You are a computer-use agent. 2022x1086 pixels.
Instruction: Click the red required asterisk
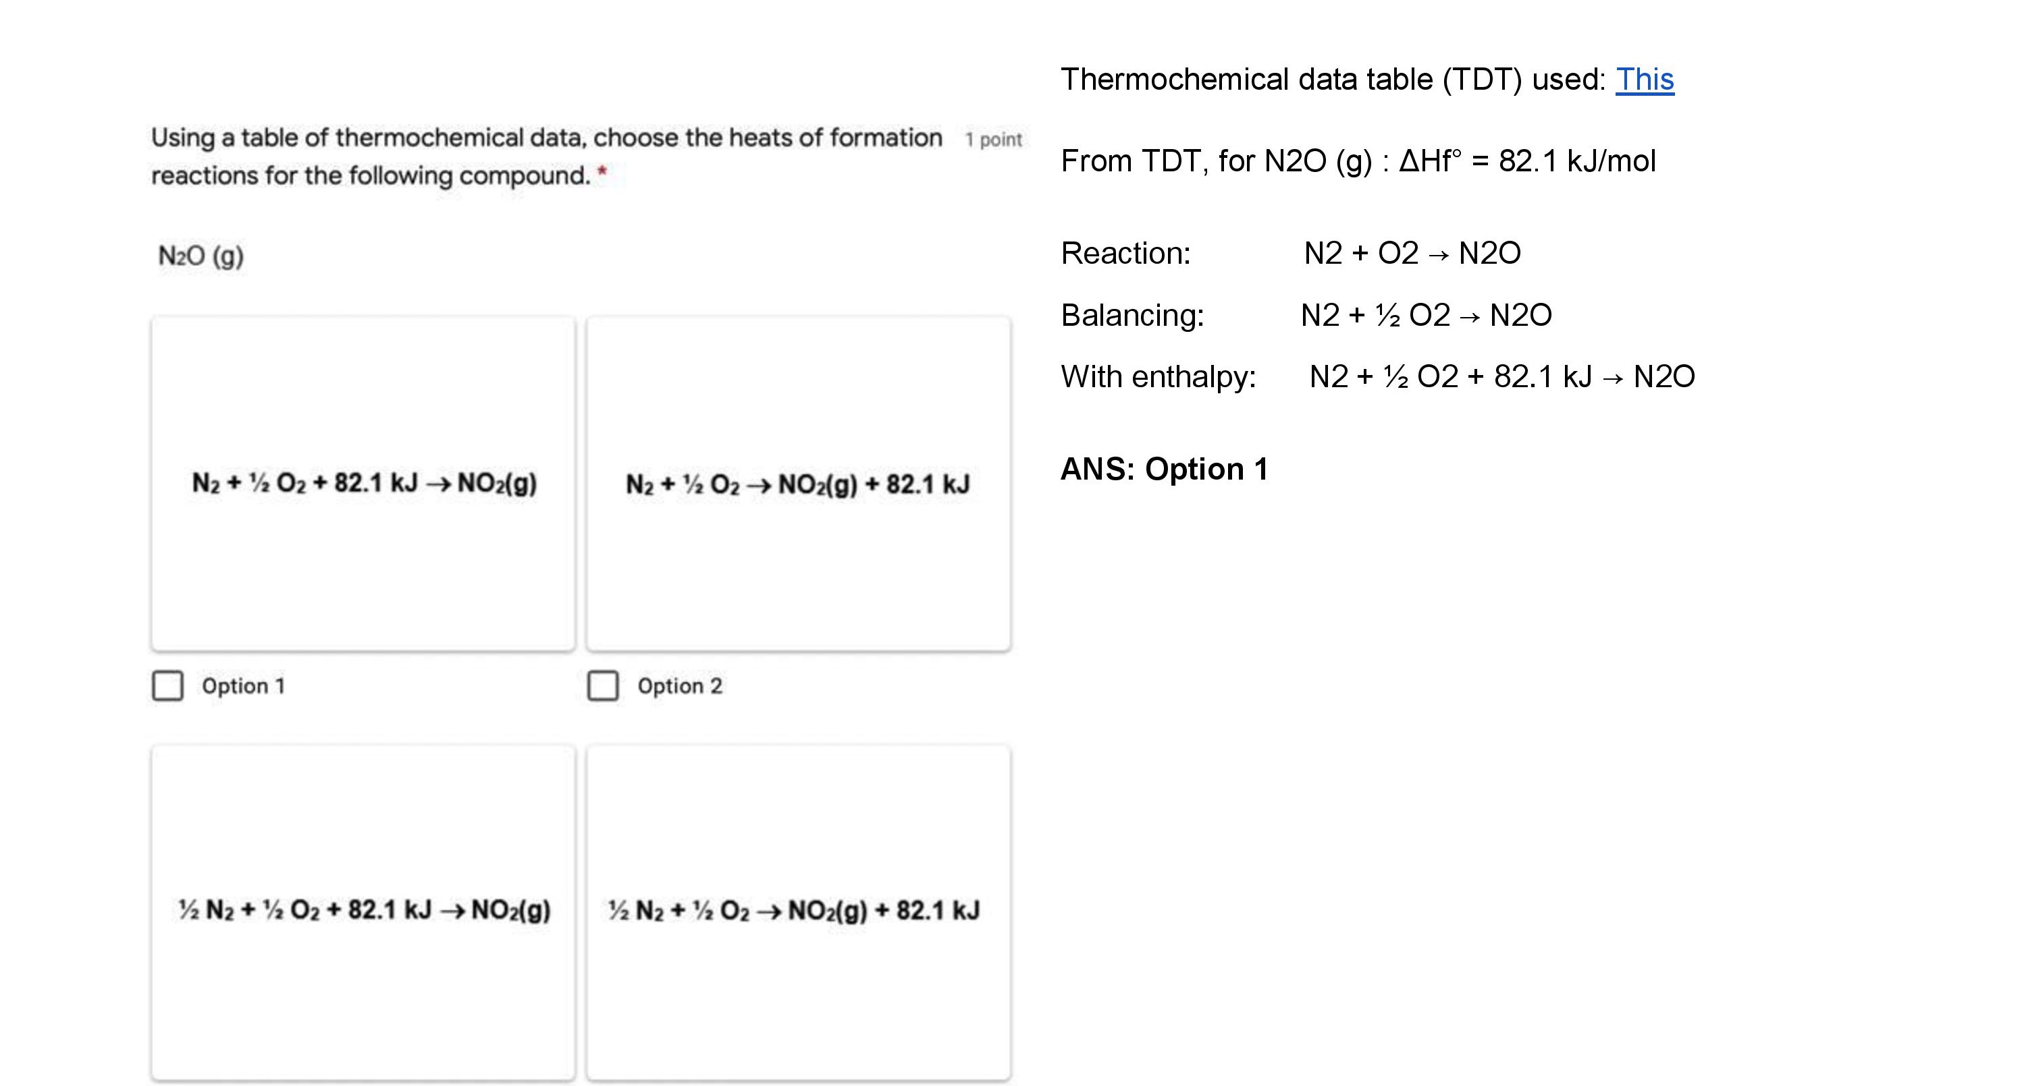tap(602, 172)
